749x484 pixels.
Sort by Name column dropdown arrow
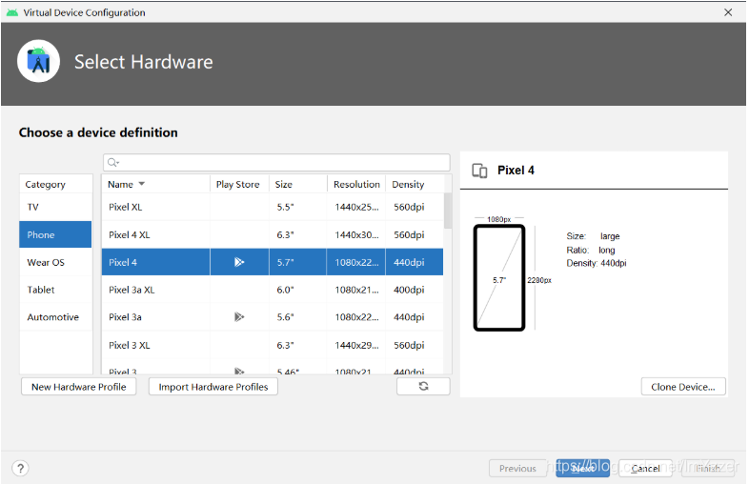(x=141, y=184)
